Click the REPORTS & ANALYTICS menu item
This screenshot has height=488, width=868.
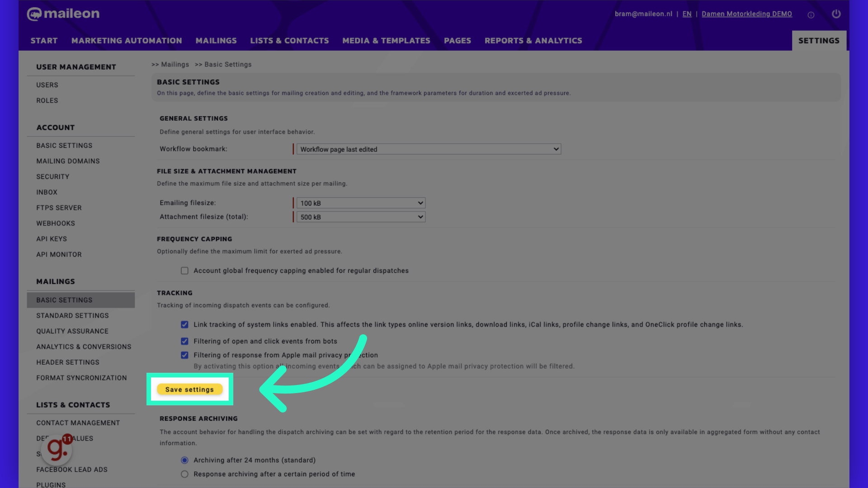pyautogui.click(x=533, y=41)
